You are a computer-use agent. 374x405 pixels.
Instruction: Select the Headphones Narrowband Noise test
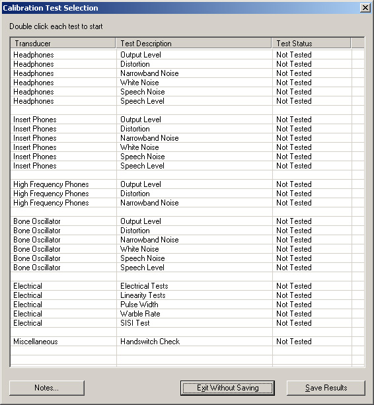click(187, 73)
